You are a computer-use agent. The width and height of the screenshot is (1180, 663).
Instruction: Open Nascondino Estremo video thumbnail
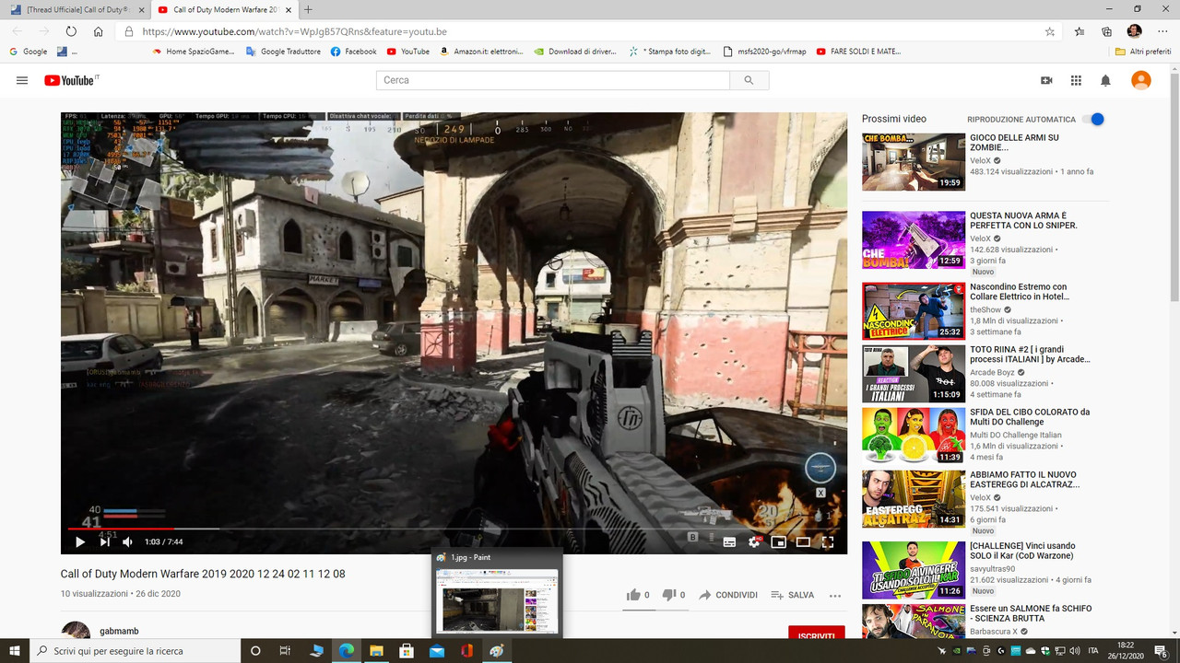[x=914, y=311]
